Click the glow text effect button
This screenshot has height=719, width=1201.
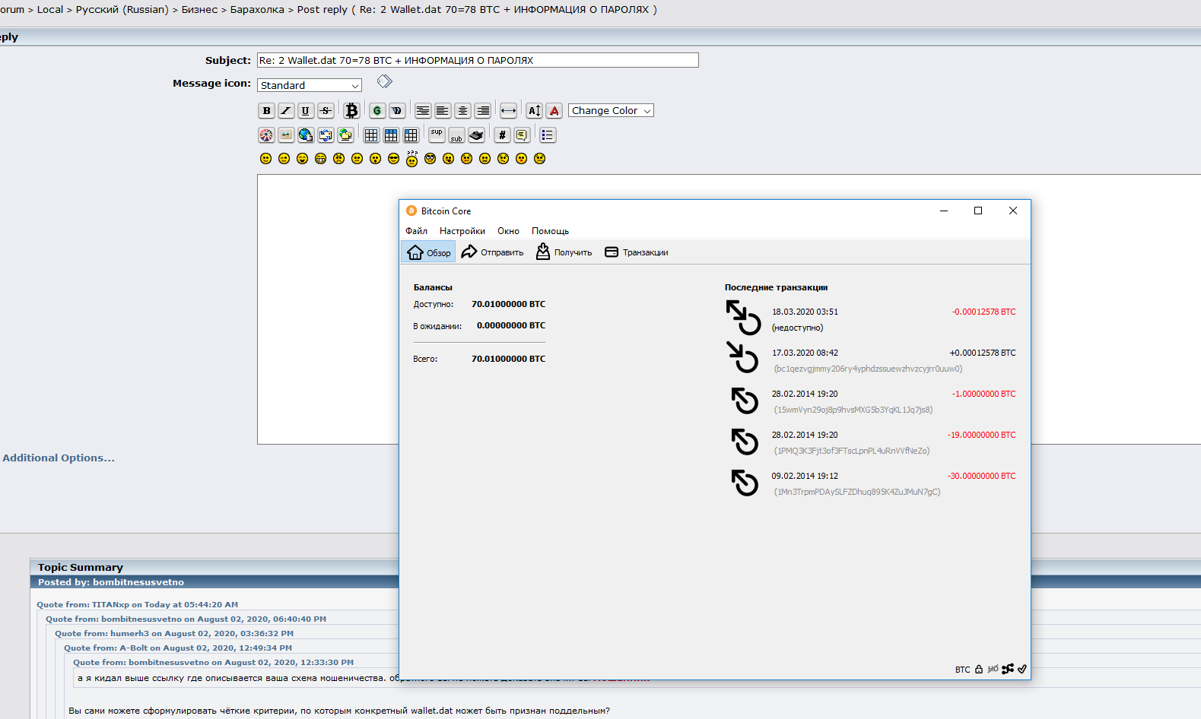click(377, 111)
